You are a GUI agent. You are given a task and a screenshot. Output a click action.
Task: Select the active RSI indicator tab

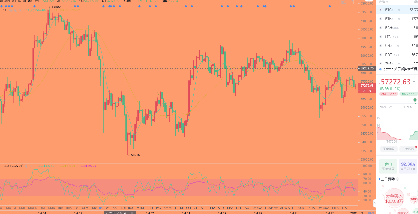click(101, 208)
